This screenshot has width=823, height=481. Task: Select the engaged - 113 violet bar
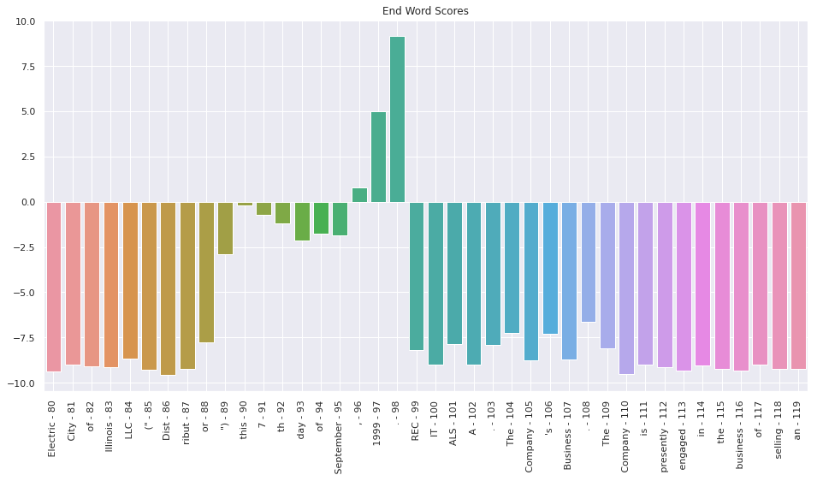pyautogui.click(x=684, y=286)
